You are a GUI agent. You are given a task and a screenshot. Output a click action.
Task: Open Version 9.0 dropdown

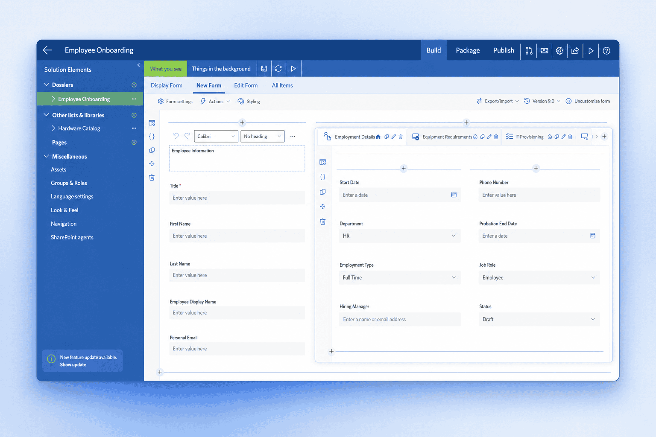click(x=542, y=101)
